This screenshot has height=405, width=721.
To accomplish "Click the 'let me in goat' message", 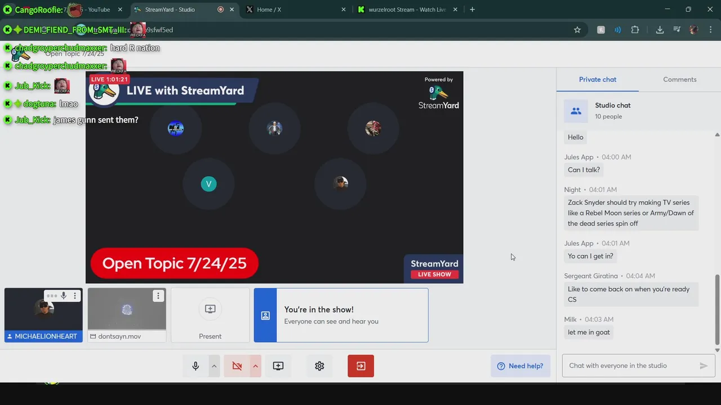I will (x=589, y=332).
